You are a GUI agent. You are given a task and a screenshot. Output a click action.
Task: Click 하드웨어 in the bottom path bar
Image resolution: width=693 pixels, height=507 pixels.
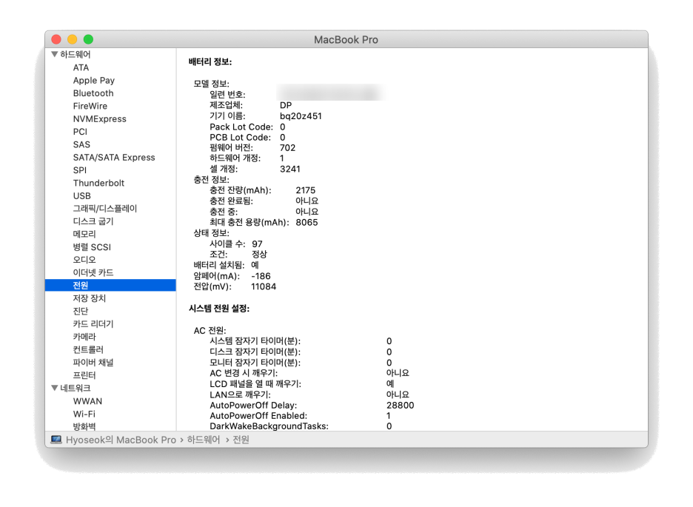pyautogui.click(x=204, y=440)
